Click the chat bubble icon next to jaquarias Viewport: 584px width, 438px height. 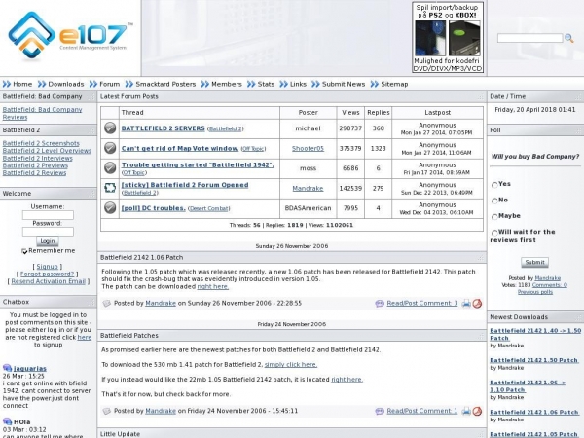(7, 368)
